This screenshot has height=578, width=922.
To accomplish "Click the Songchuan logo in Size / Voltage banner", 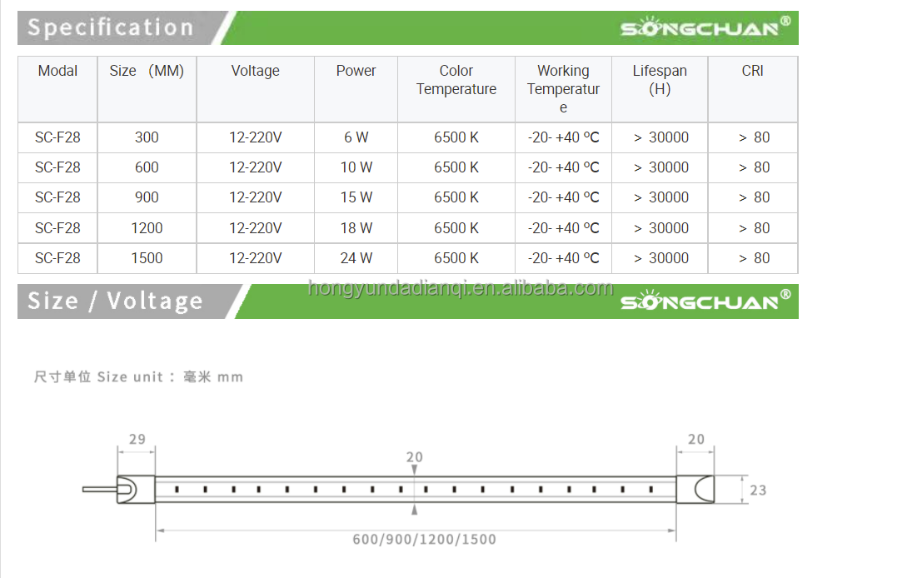I will (705, 301).
